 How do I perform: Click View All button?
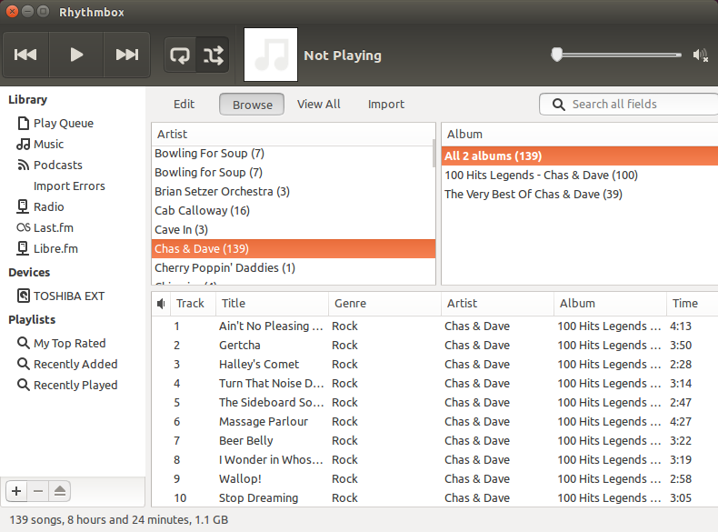point(319,105)
